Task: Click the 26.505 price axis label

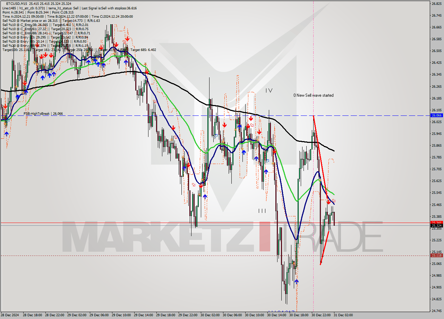Action: [436, 51]
